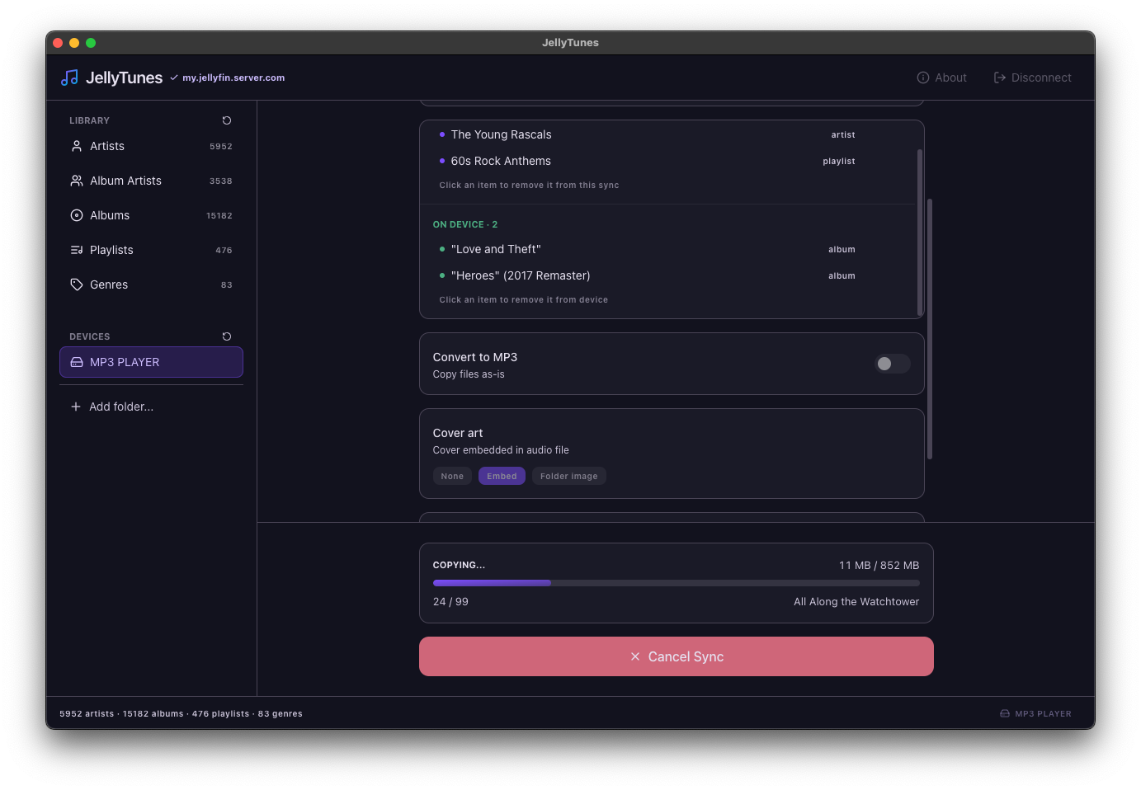1141x790 pixels.
Task: Click the inner sync list scrollbar
Action: point(920,233)
